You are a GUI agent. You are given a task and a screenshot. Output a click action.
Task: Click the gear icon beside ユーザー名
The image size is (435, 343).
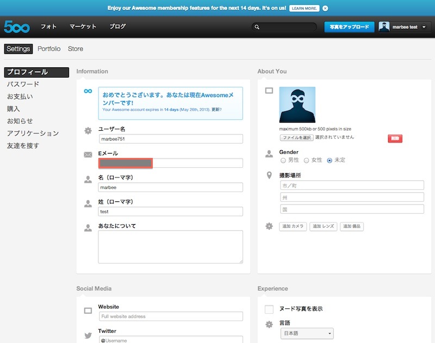click(88, 130)
